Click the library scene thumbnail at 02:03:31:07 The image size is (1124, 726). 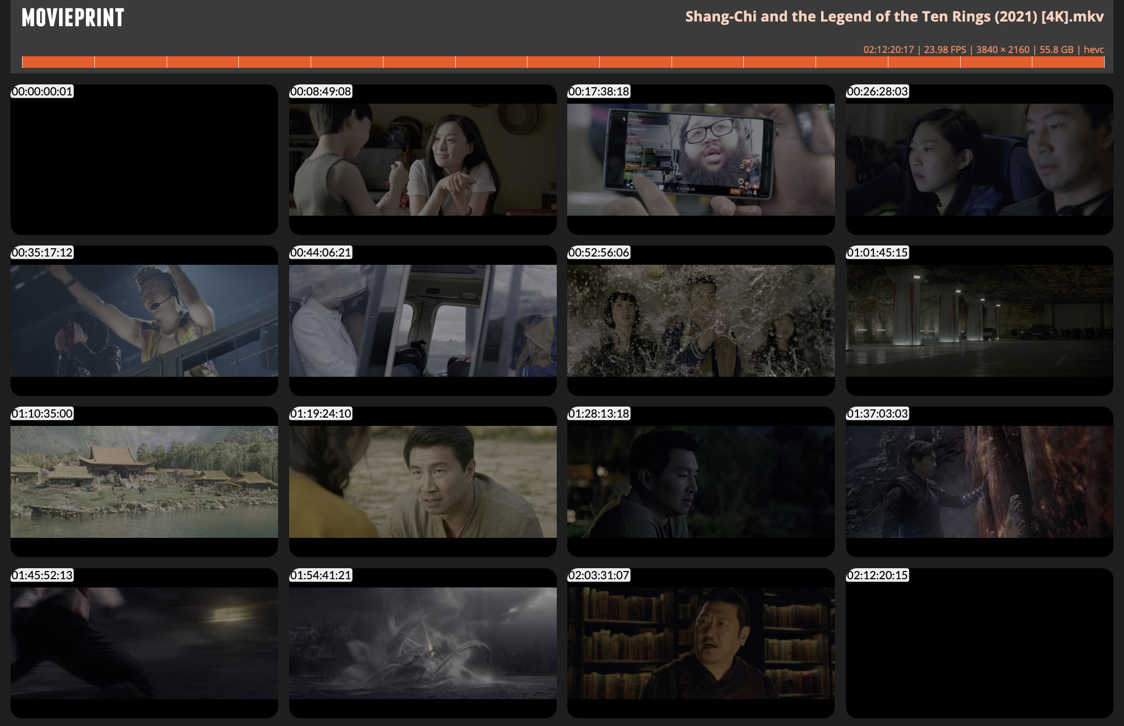tap(701, 643)
